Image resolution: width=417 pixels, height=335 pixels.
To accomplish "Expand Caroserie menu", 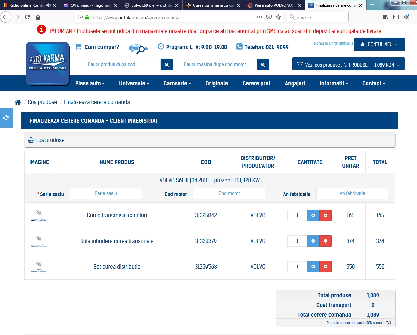I will [177, 83].
